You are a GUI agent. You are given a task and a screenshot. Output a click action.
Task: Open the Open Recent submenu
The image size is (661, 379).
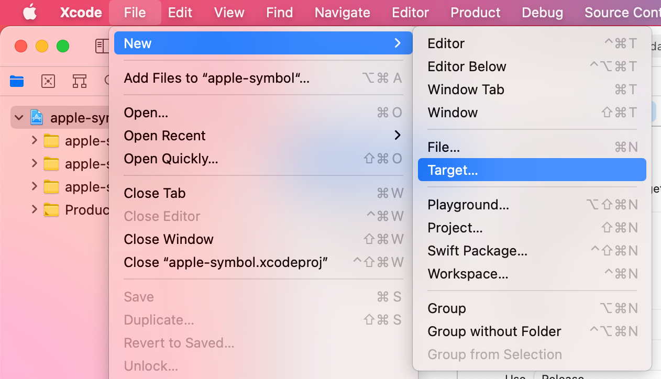[263, 136]
